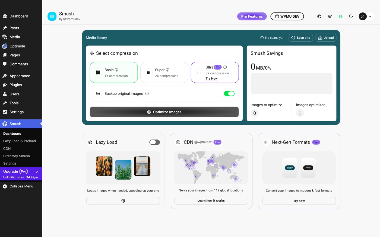Select Super 2X compression option

[x=164, y=73]
